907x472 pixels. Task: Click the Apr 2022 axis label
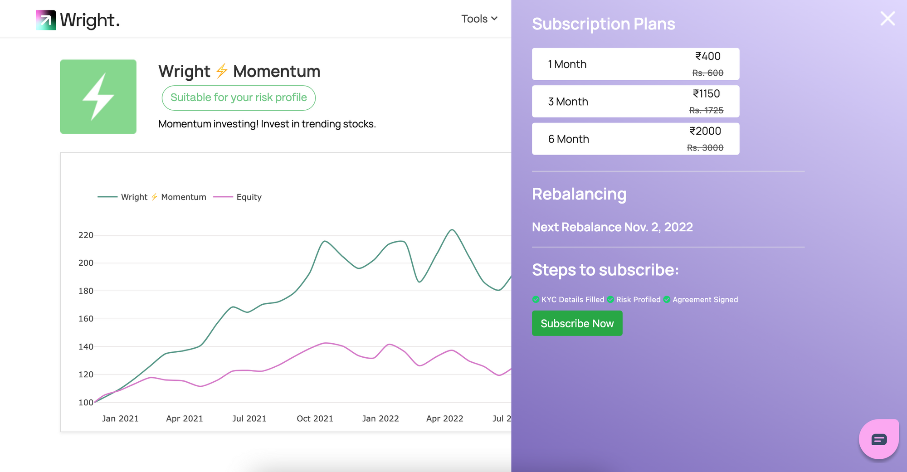[x=444, y=418]
